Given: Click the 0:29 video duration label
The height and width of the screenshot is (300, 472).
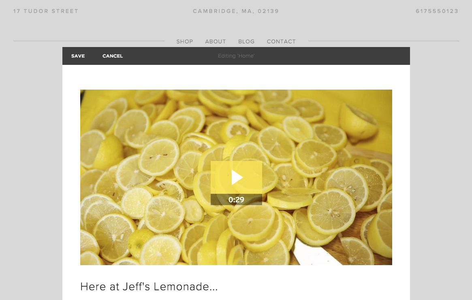Looking at the screenshot, I should click(236, 199).
